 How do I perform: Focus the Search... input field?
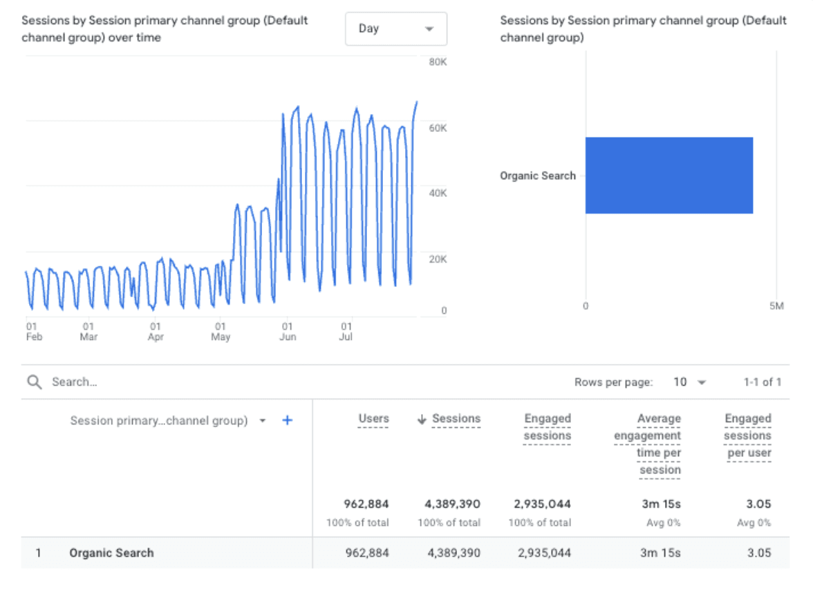[74, 382]
